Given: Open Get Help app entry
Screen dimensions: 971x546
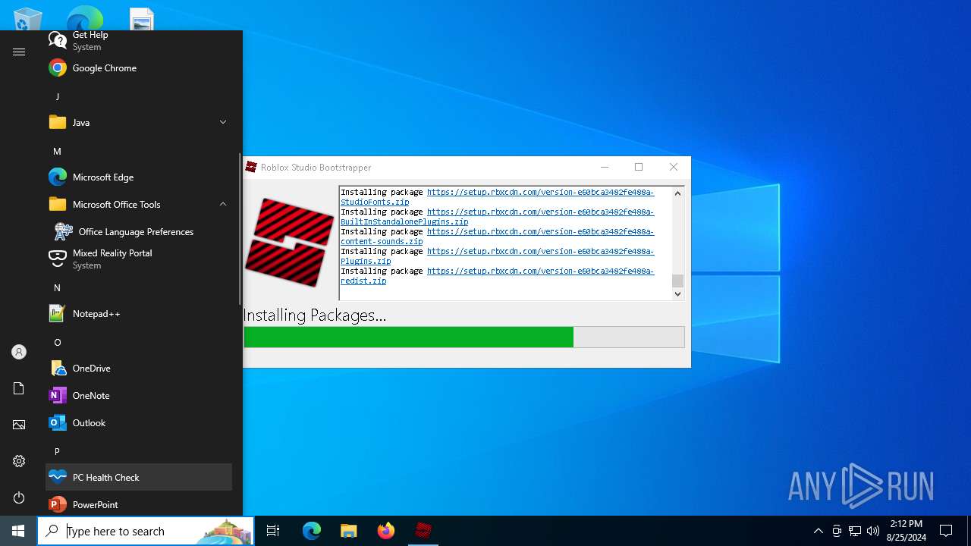Looking at the screenshot, I should [x=139, y=41].
